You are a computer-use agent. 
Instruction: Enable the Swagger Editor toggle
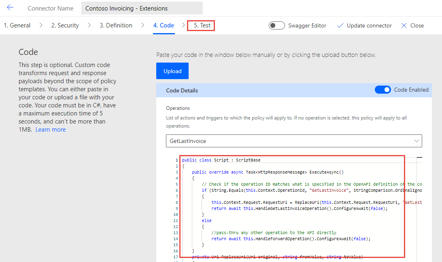(277, 25)
